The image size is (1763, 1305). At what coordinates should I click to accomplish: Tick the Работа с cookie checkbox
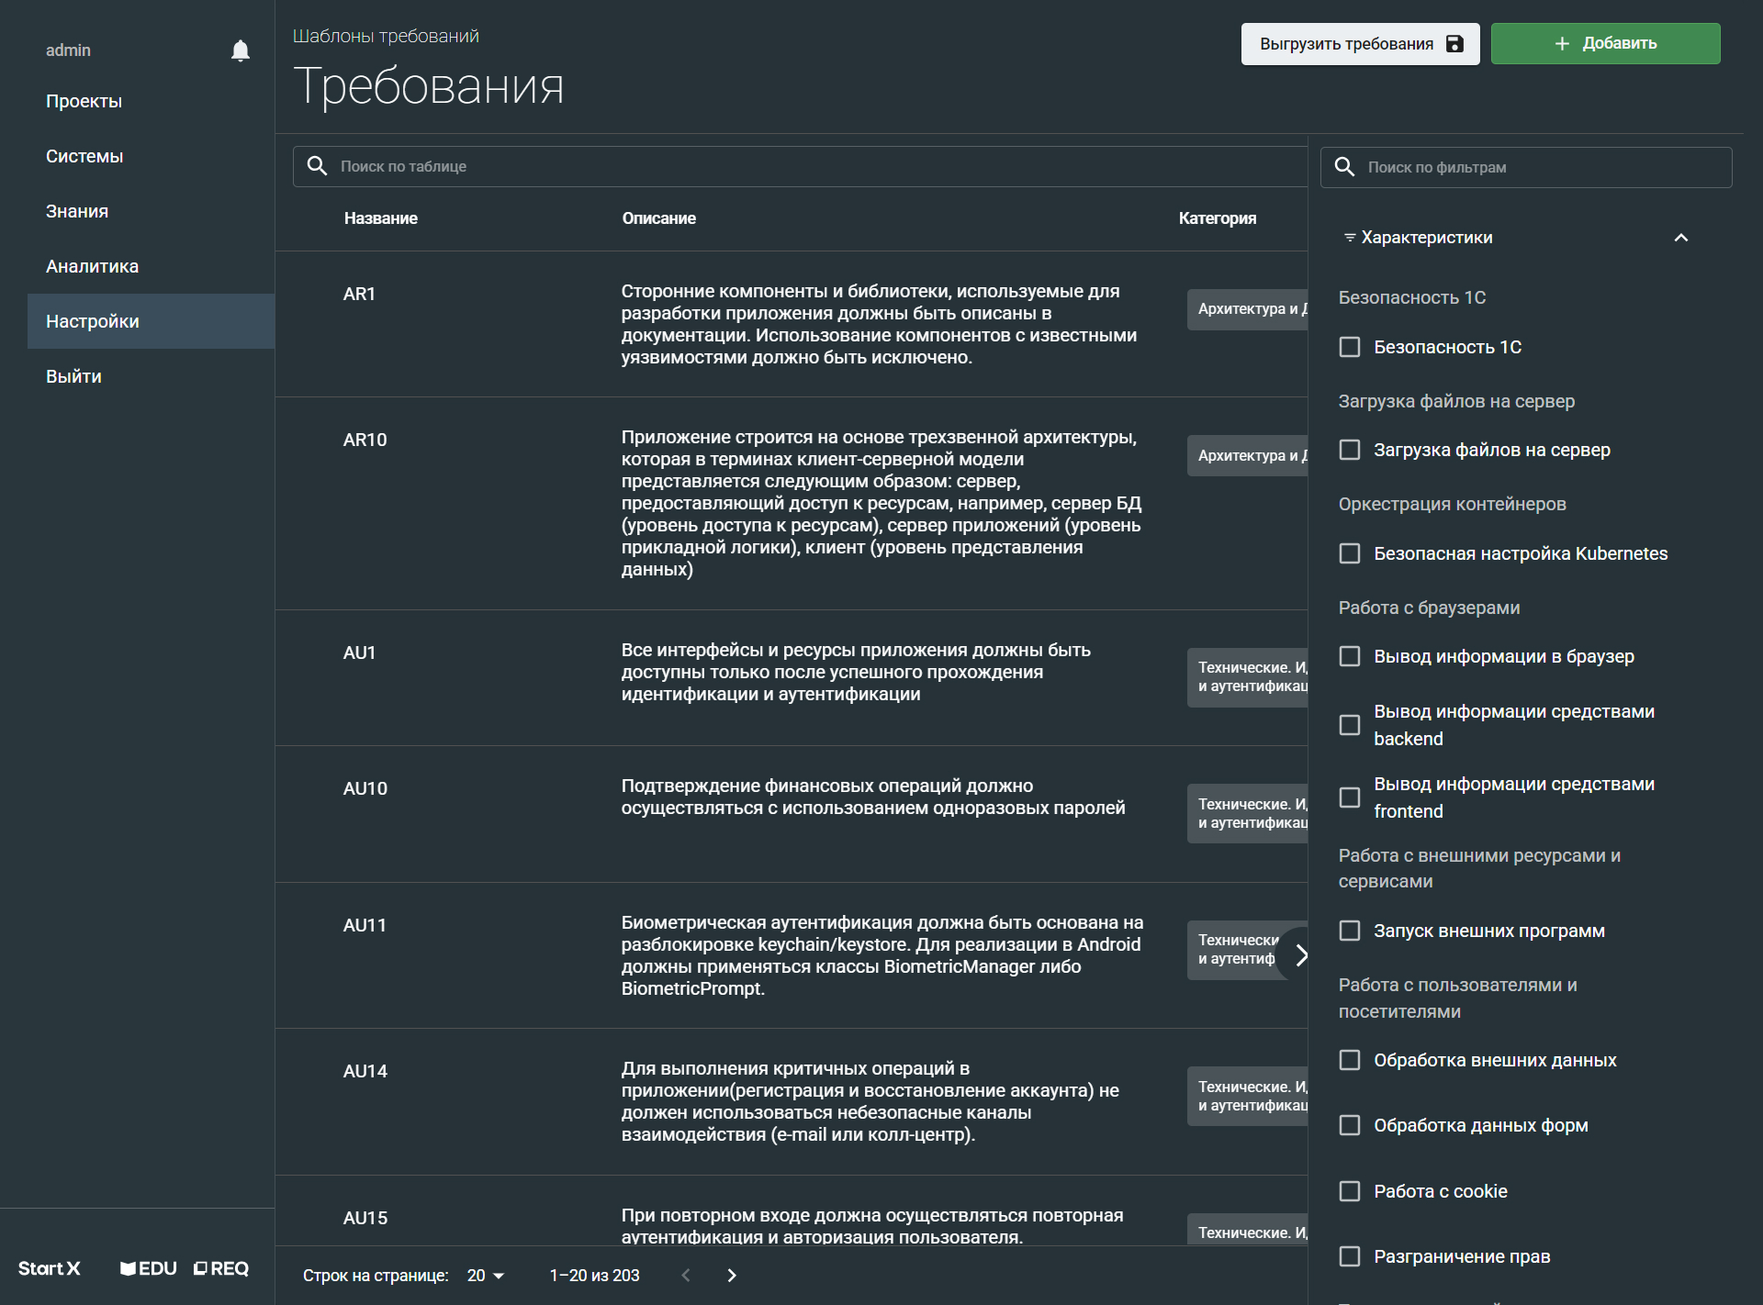[1350, 1191]
